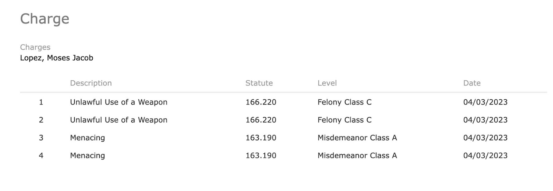553x191 pixels.
Task: Click the Charge section heading
Action: (x=45, y=19)
